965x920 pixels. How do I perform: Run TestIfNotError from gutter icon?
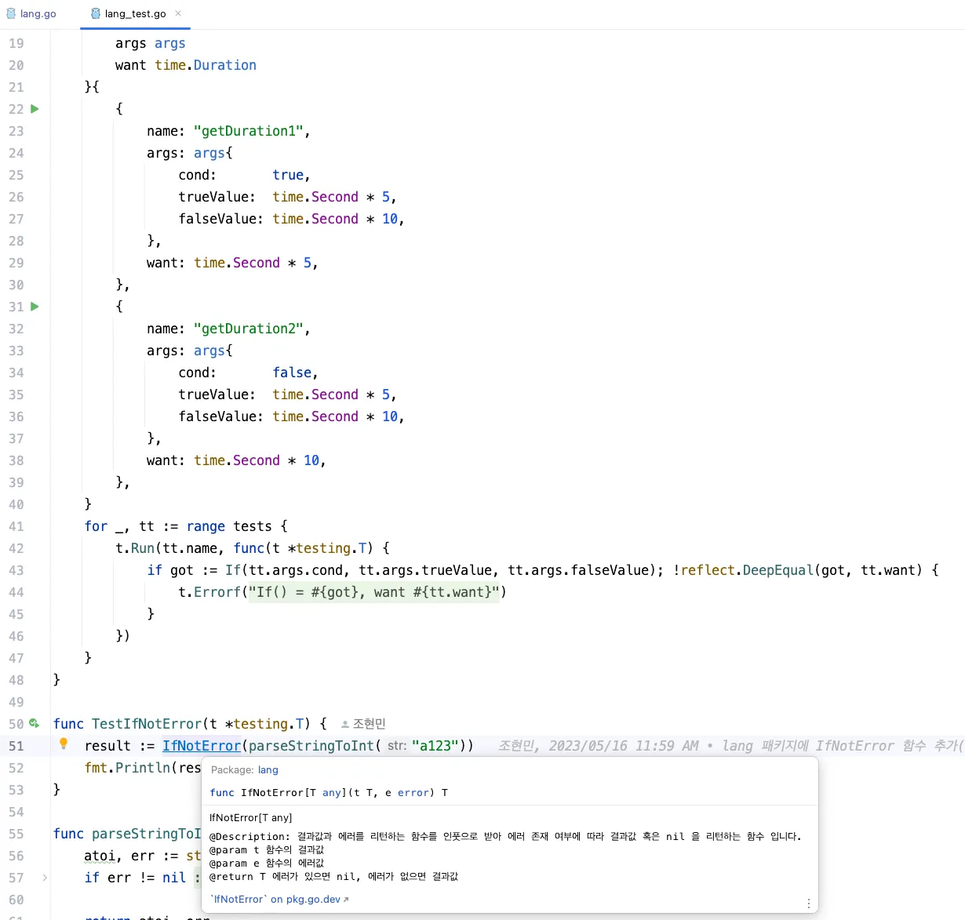click(35, 723)
